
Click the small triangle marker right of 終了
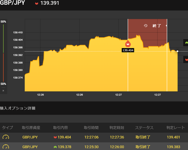[x=166, y=26]
